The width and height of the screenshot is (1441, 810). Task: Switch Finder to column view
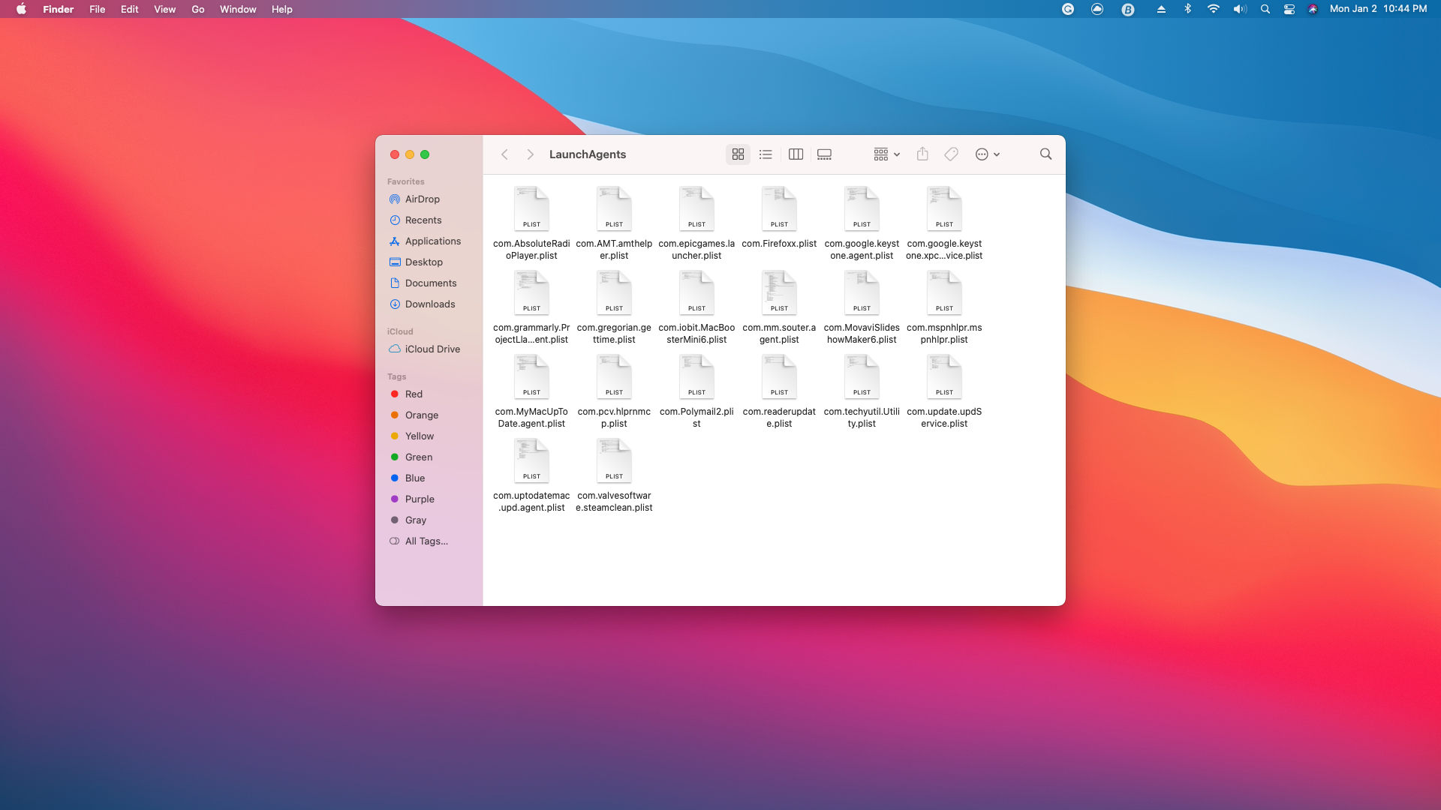pos(796,154)
